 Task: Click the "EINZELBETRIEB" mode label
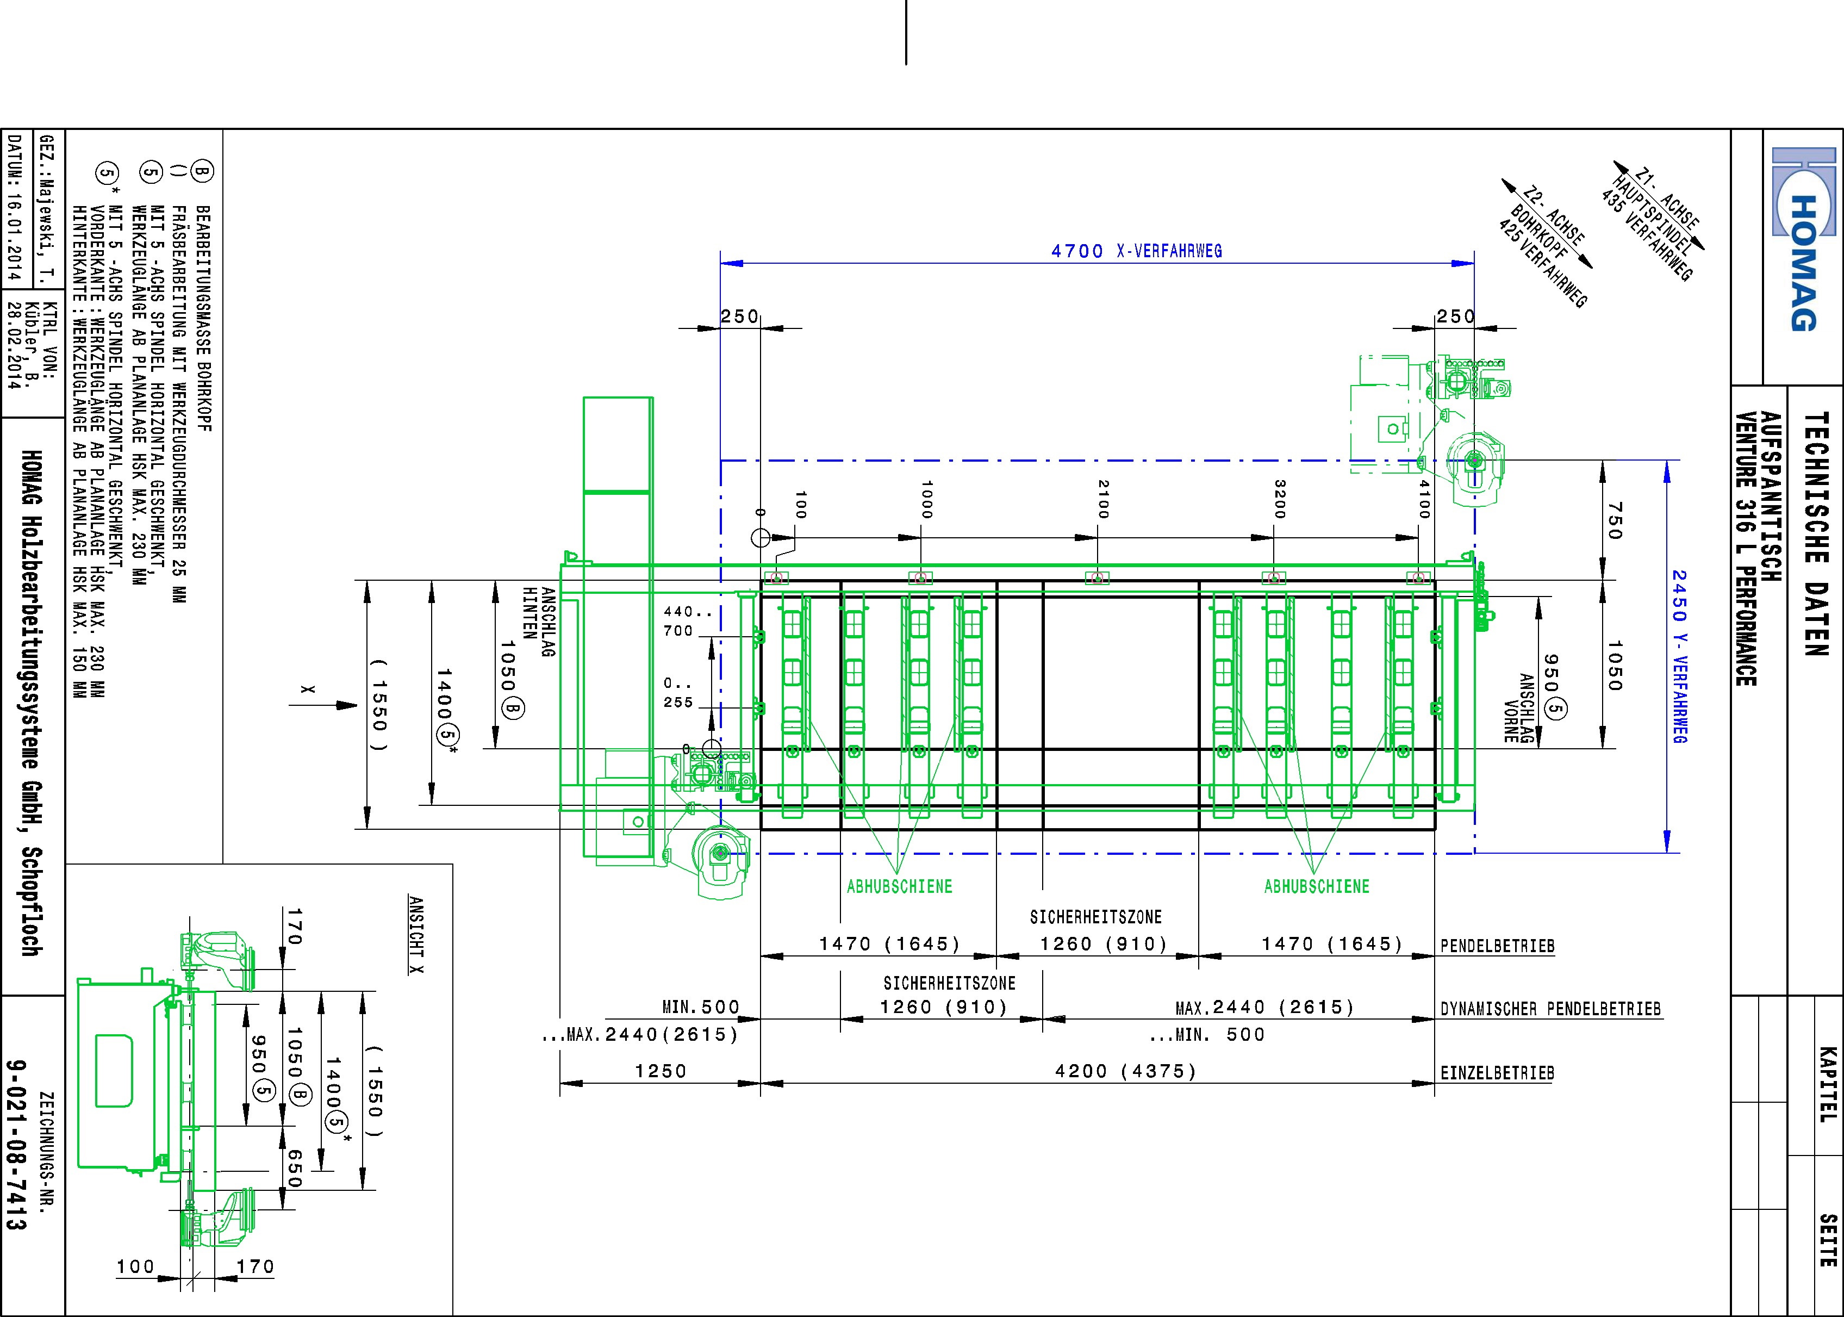pos(1497,1074)
